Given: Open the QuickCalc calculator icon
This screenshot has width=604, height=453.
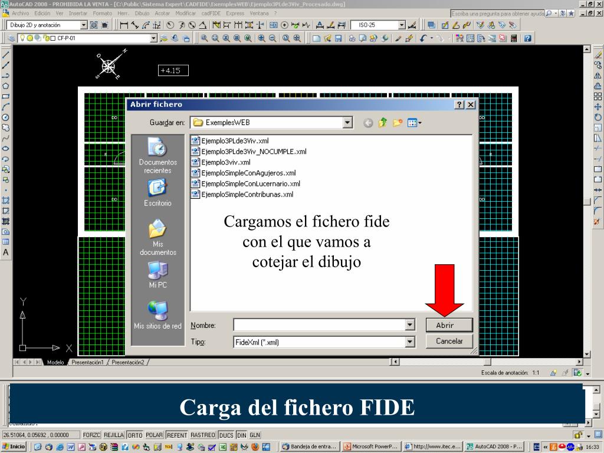Looking at the screenshot, I should (514, 38).
